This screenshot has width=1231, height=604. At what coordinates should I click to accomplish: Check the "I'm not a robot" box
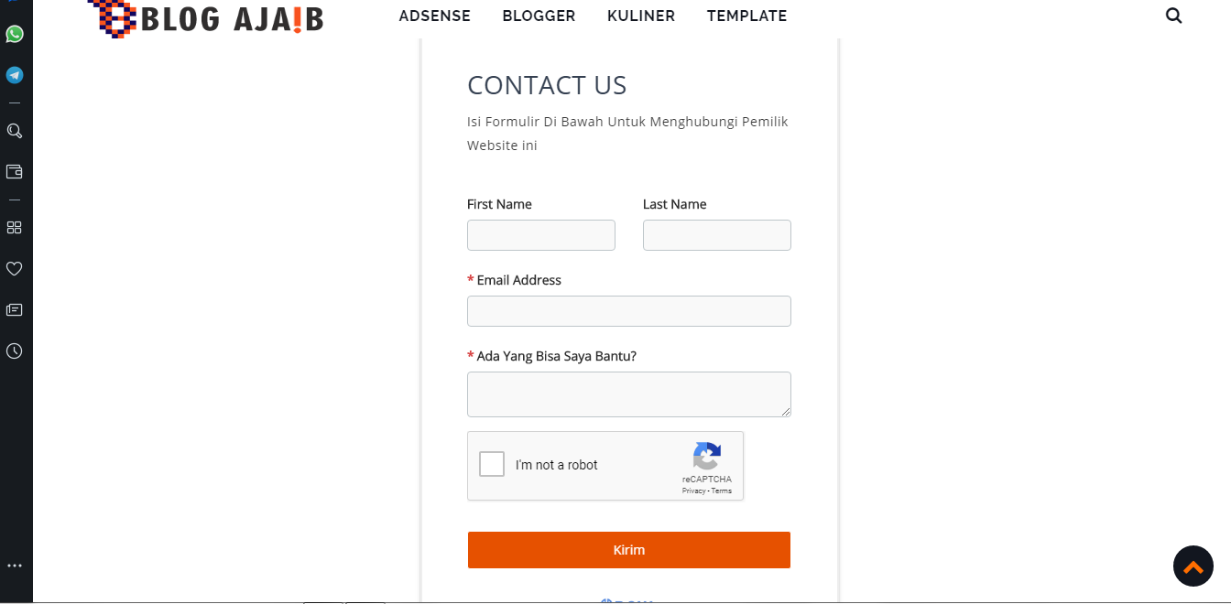(x=492, y=465)
